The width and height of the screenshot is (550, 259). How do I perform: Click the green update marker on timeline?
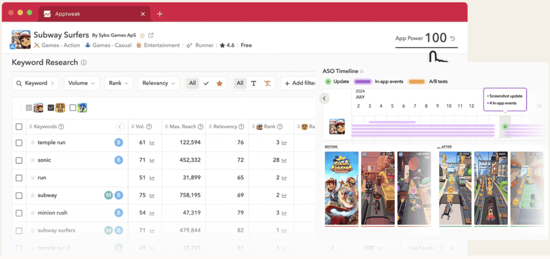coord(505,126)
